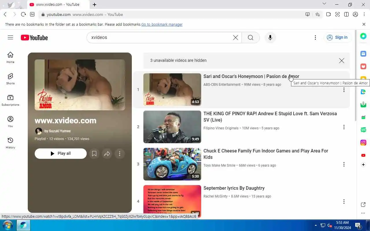Add a new sidebar app with plus
The height and width of the screenshot is (231, 370).
(x=363, y=165)
